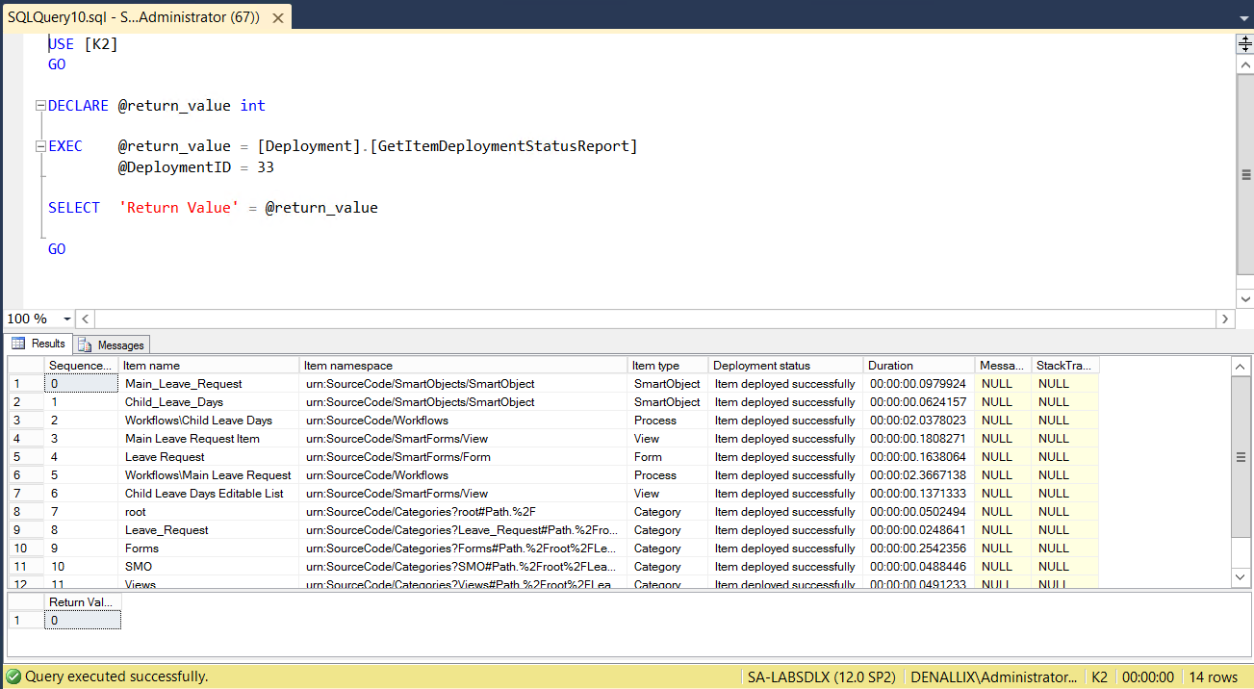Click the [GetItemDeploymentStatusReport] procedure name
Image resolution: width=1254 pixels, height=689 pixels.
505,146
